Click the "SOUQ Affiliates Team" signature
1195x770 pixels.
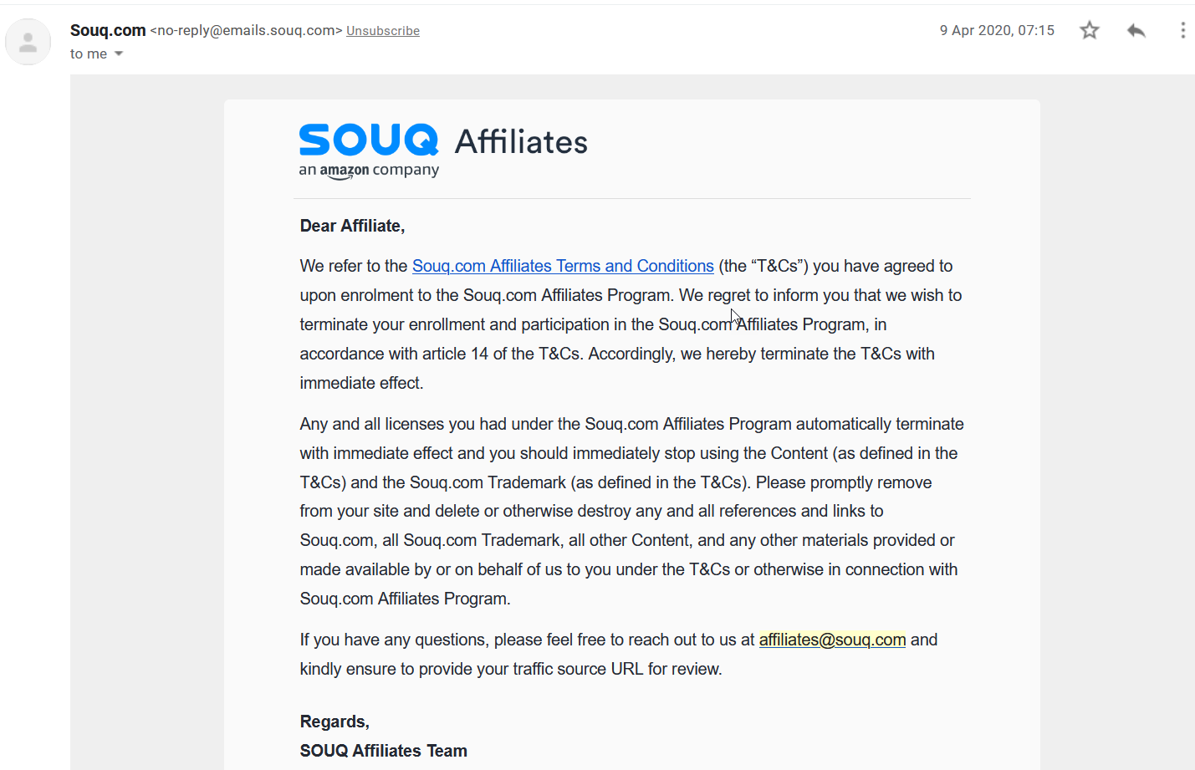pos(384,751)
